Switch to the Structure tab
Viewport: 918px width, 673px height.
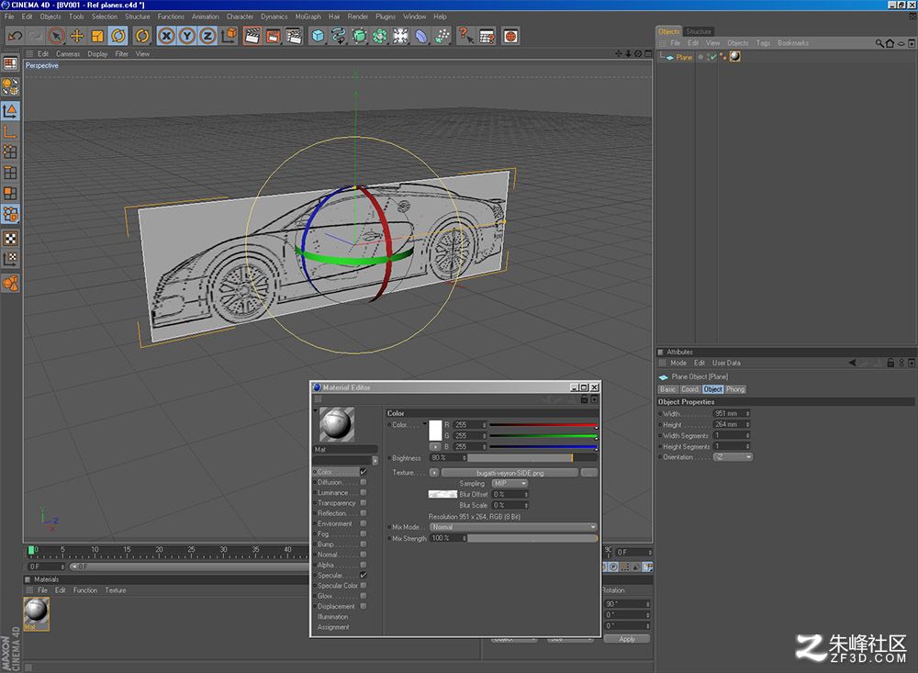699,31
